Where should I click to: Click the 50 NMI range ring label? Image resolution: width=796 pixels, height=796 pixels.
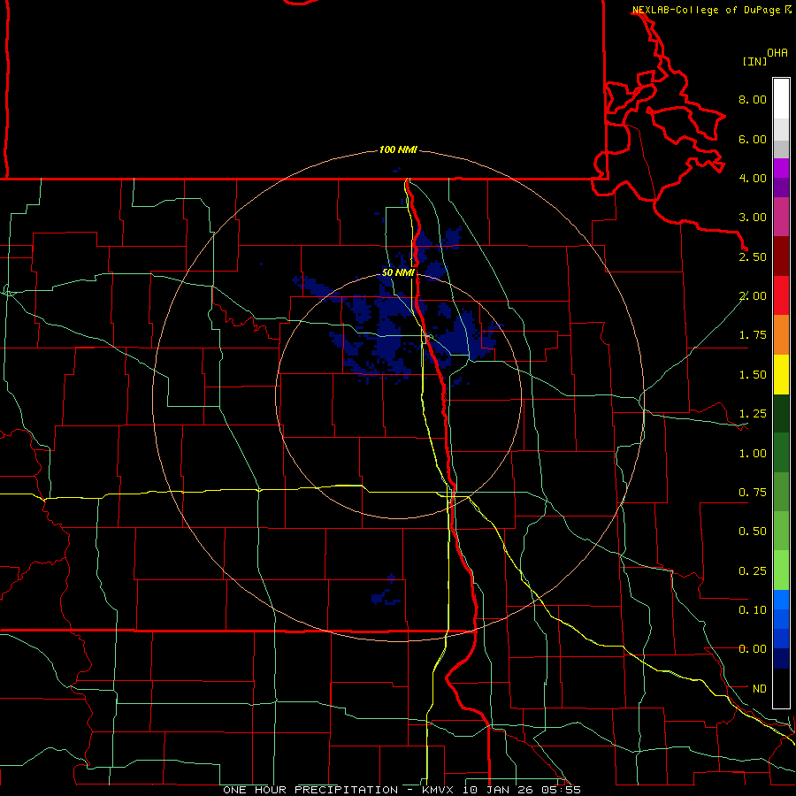coord(398,272)
